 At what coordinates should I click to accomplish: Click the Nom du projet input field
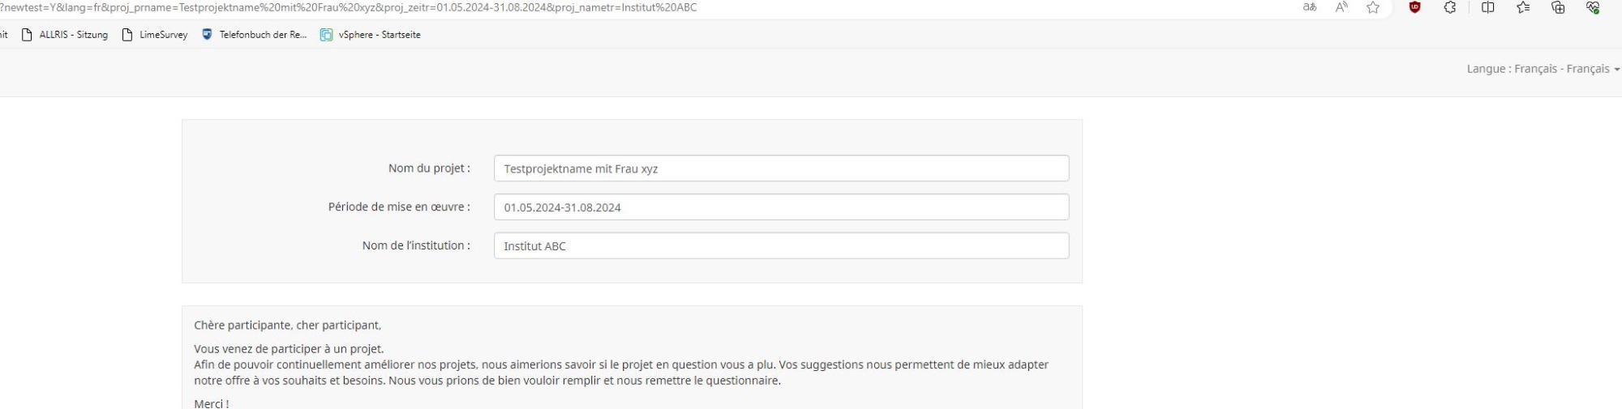click(781, 168)
